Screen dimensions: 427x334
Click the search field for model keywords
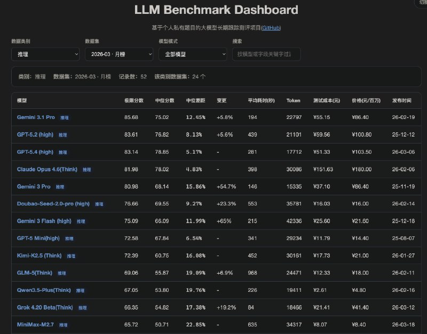(x=266, y=54)
